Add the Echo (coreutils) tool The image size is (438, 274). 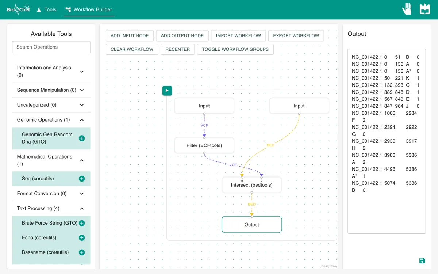point(82,238)
